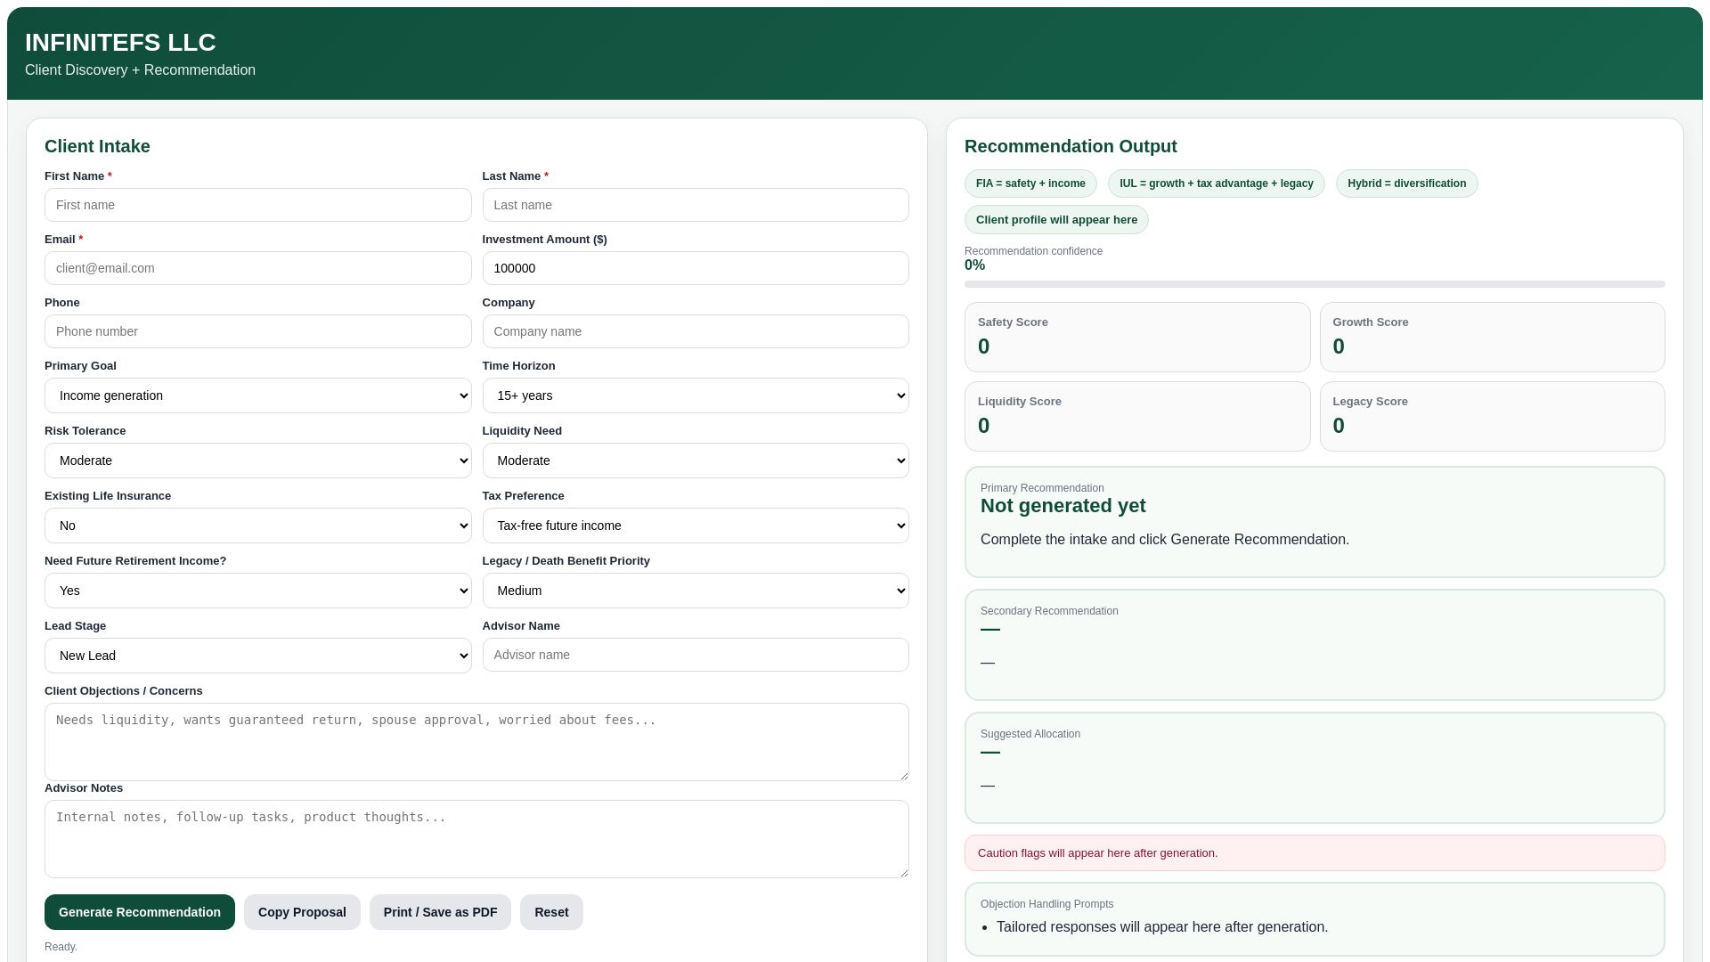Click the Client Objections / Concerns textarea
Viewport: 1710px width, 962px height.
tap(476, 742)
